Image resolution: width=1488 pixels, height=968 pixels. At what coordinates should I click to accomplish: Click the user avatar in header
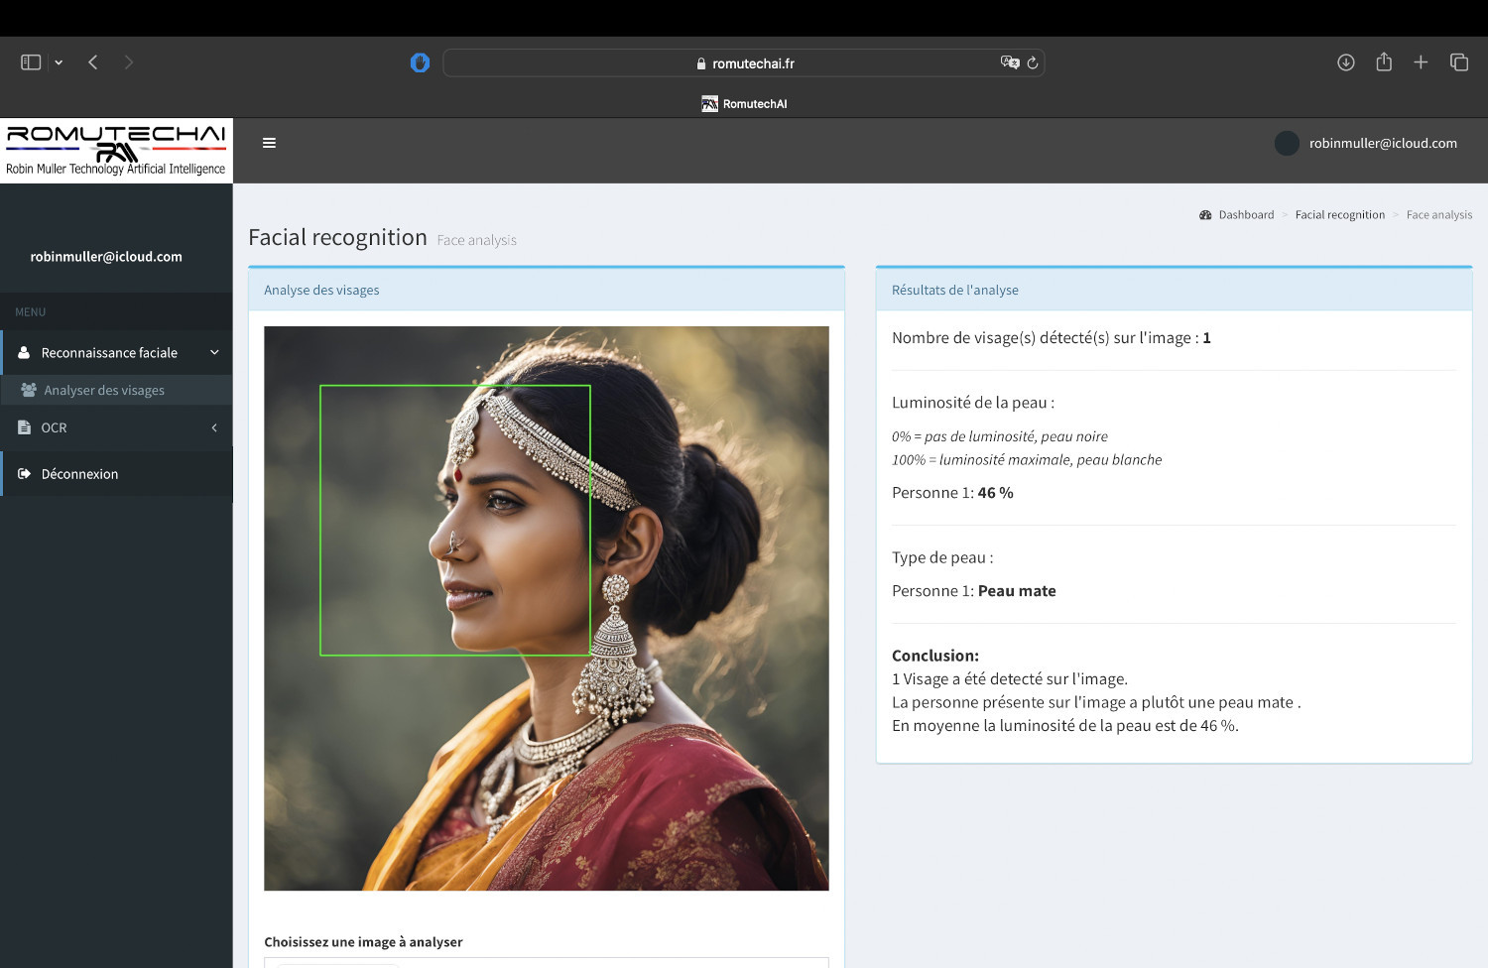1287,144
